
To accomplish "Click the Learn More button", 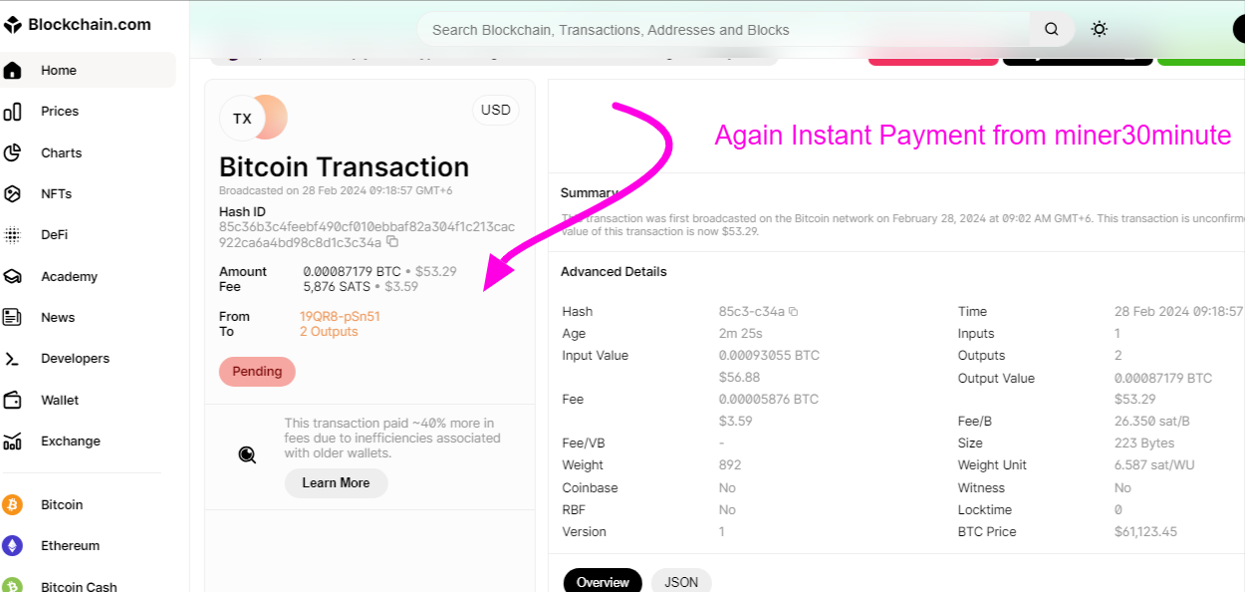I will [336, 482].
